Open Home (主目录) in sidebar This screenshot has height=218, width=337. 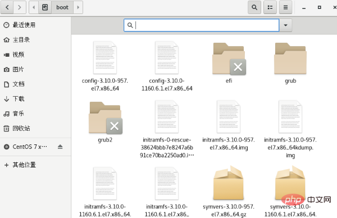click(35, 40)
